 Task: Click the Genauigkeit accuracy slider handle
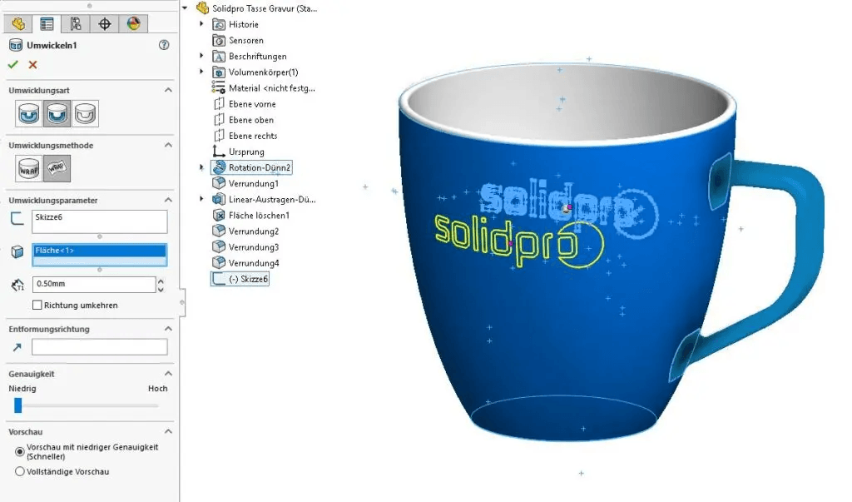coord(18,405)
